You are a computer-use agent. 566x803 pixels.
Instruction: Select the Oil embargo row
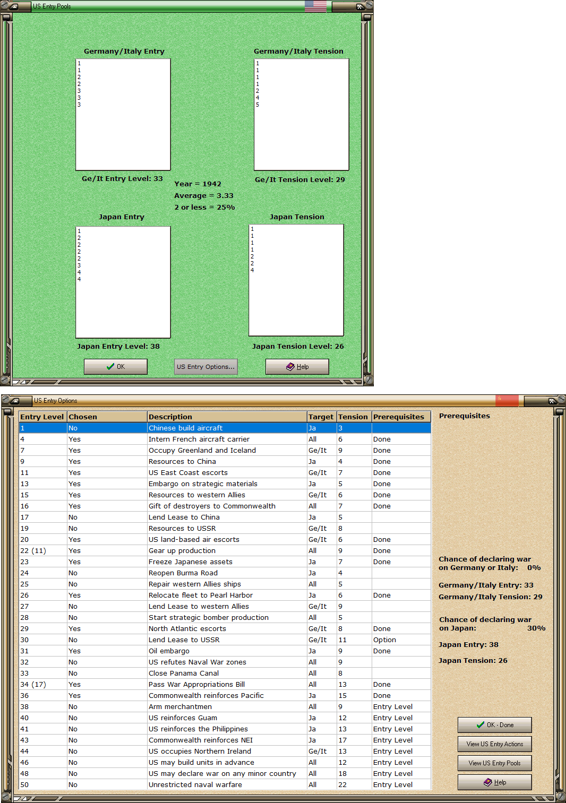point(225,651)
